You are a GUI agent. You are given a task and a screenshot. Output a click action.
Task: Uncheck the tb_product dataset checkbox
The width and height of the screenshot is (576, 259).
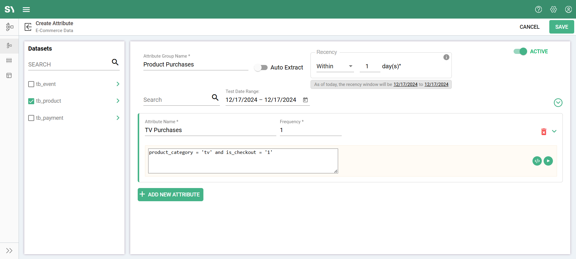coord(31,101)
